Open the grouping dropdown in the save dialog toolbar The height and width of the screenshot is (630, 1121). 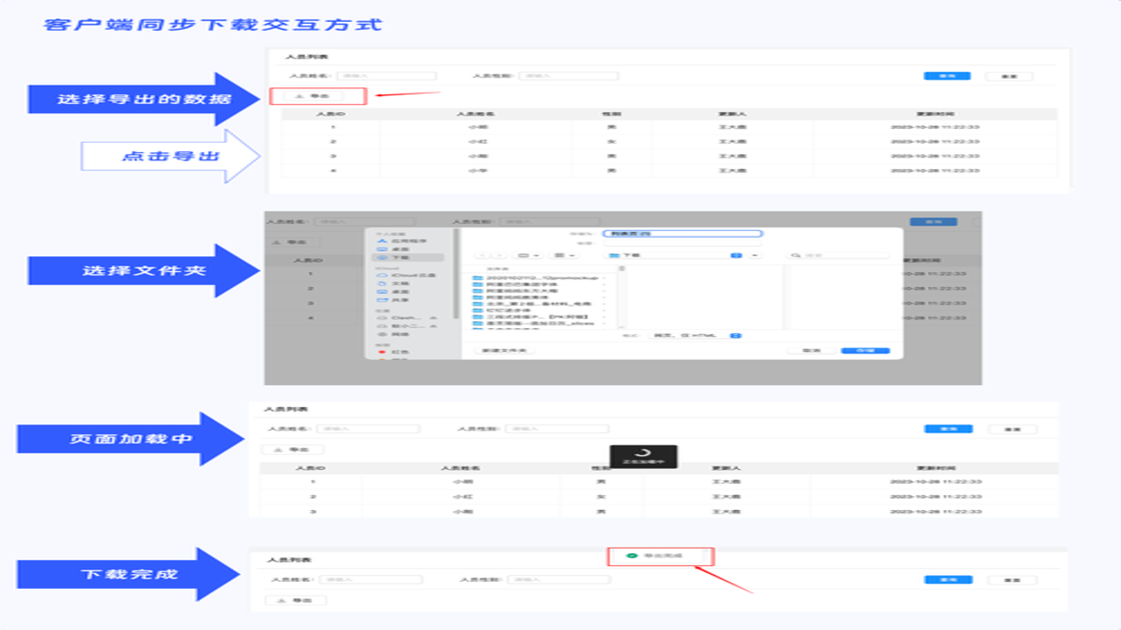point(565,255)
